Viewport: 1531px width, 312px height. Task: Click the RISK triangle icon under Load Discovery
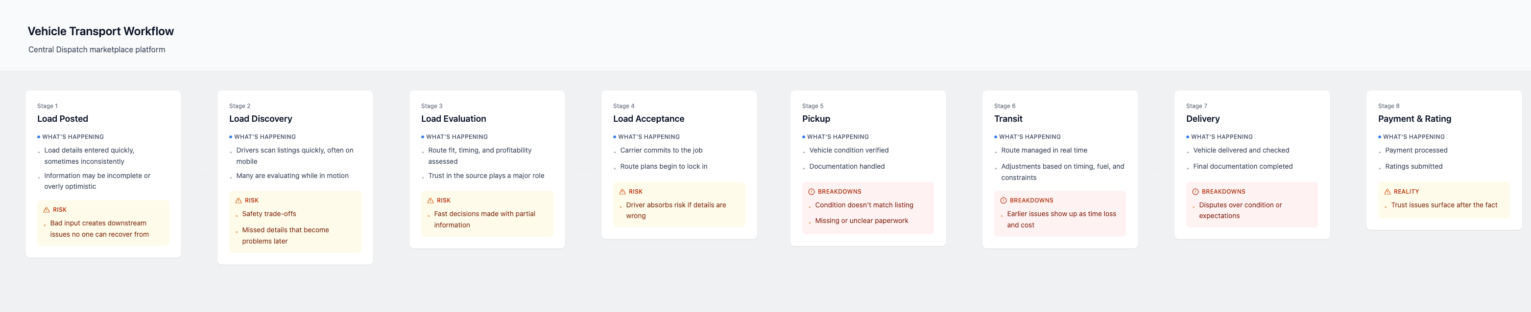(239, 201)
